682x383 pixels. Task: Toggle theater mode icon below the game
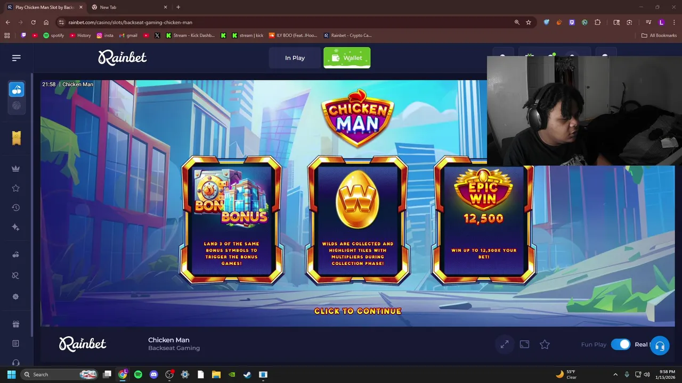point(524,345)
